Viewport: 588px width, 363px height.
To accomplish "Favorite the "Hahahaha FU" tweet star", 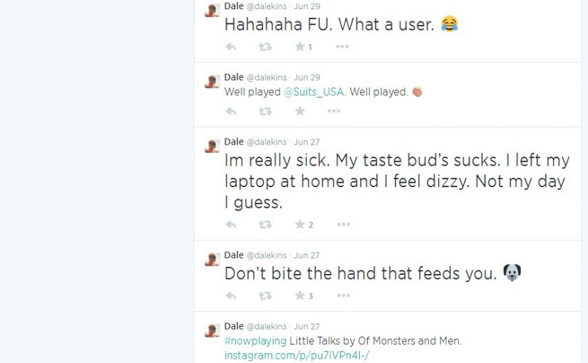I will click(299, 46).
